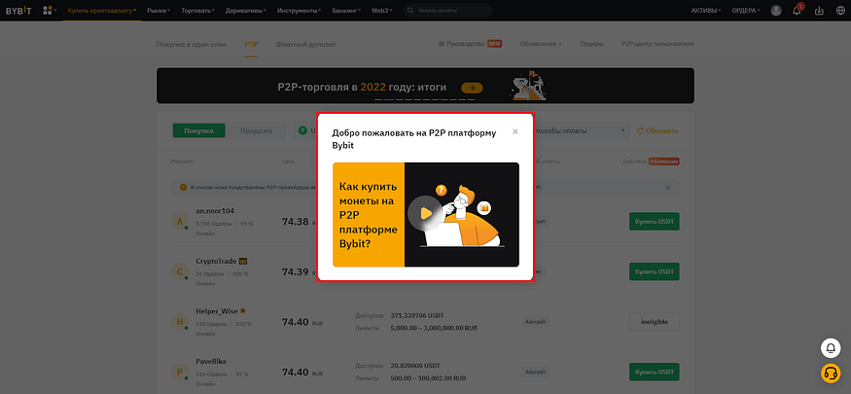This screenshot has width=851, height=394.
Task: Click Helper_Wise's 74.40 price
Action: pos(296,322)
